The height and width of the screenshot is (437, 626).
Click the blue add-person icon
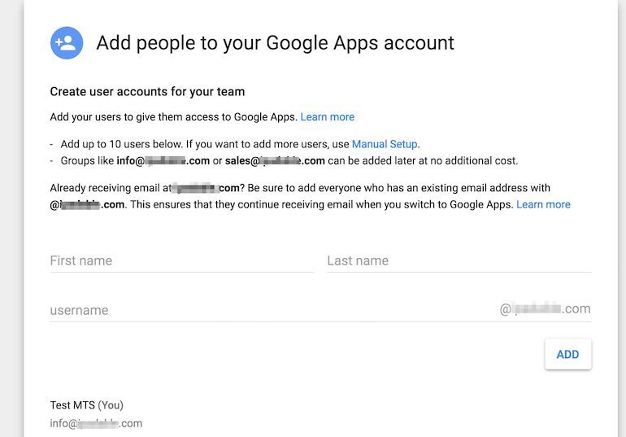[x=67, y=43]
